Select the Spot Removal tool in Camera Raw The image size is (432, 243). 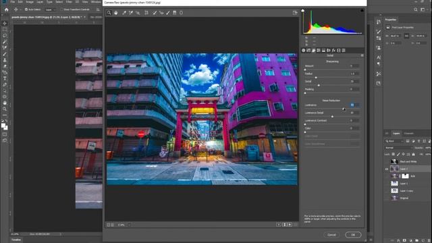pos(155,13)
